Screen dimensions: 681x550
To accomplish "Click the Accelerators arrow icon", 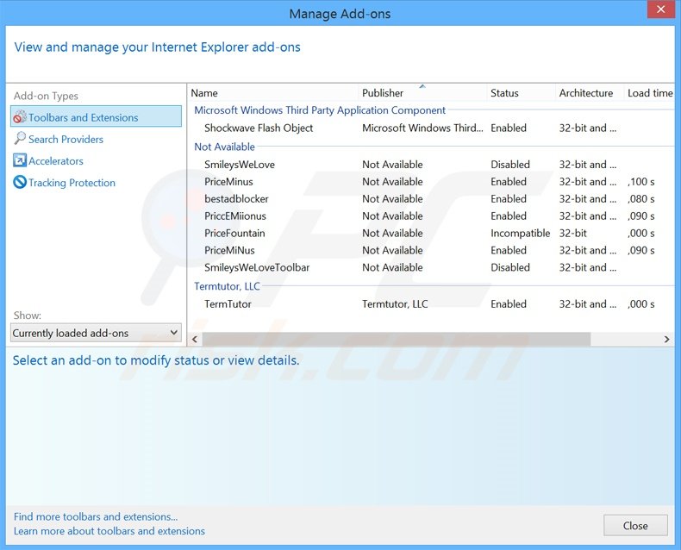I will [20, 160].
